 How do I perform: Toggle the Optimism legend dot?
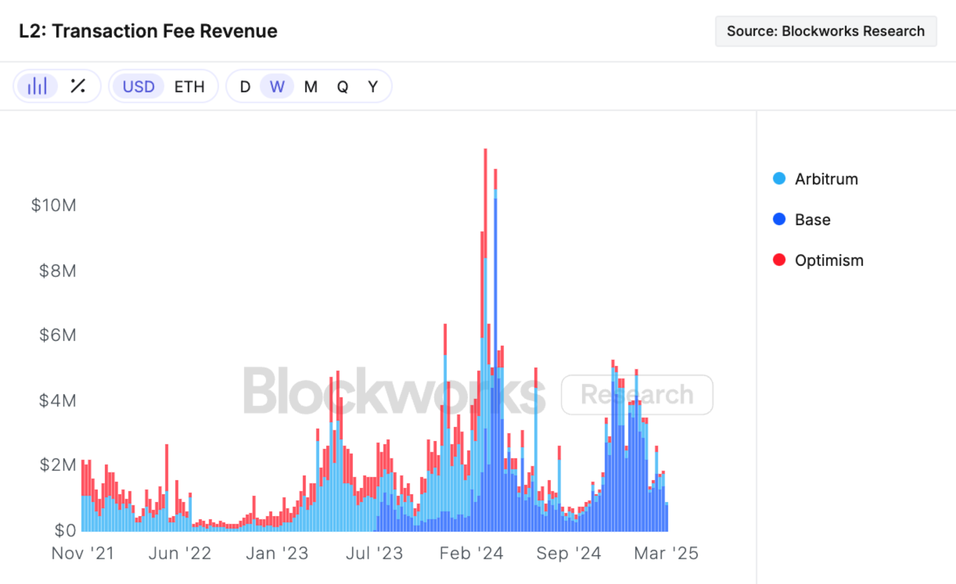(779, 260)
